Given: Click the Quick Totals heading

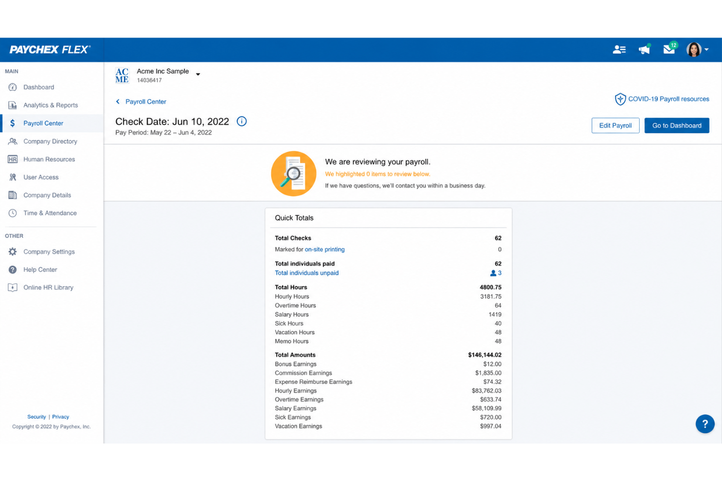Looking at the screenshot, I should (294, 218).
